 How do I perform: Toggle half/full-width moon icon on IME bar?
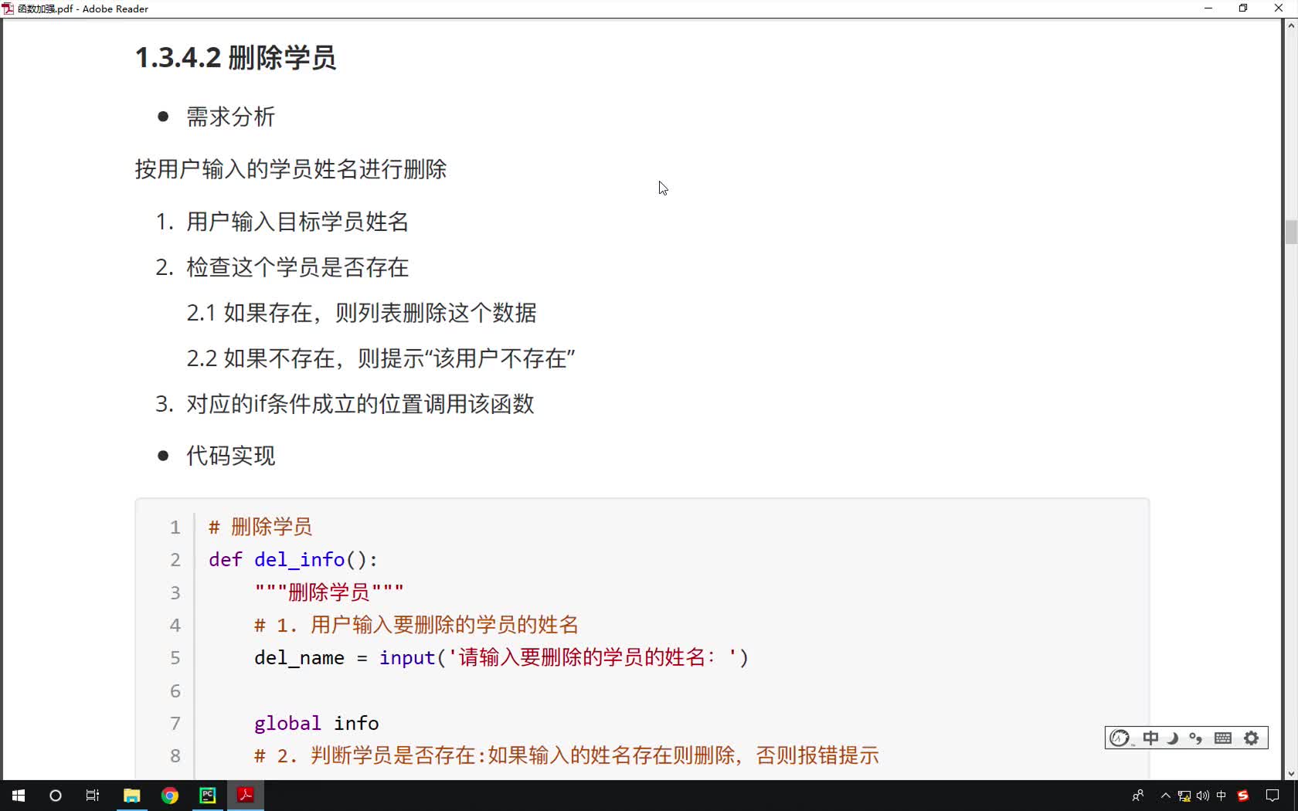pyautogui.click(x=1173, y=738)
